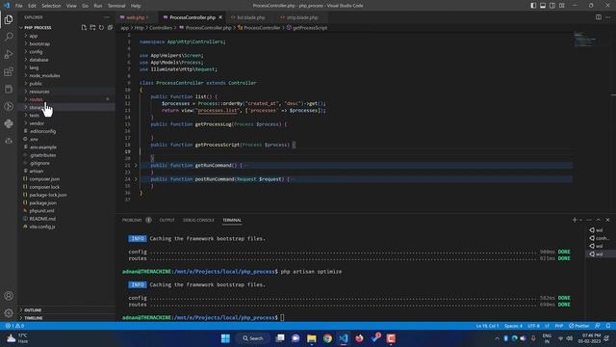Click Spaces: 4 indentation setting

tap(513, 326)
